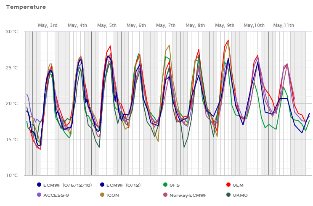Click the red GEM legend dot
The width and height of the screenshot is (313, 206).
tap(228, 185)
